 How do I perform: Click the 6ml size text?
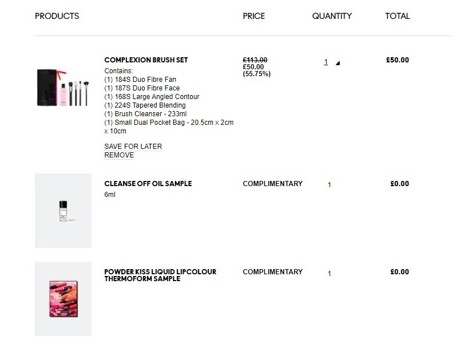[x=110, y=195]
